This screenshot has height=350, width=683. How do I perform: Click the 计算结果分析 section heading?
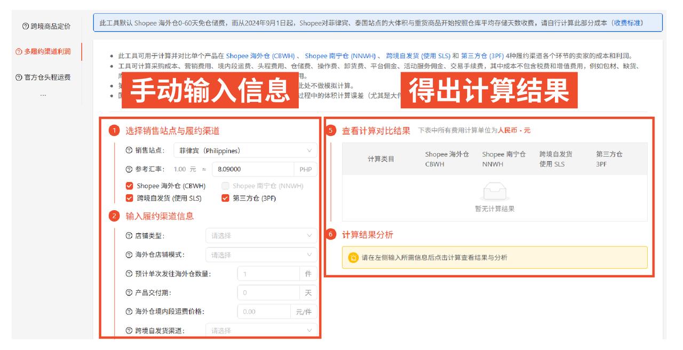(x=368, y=235)
